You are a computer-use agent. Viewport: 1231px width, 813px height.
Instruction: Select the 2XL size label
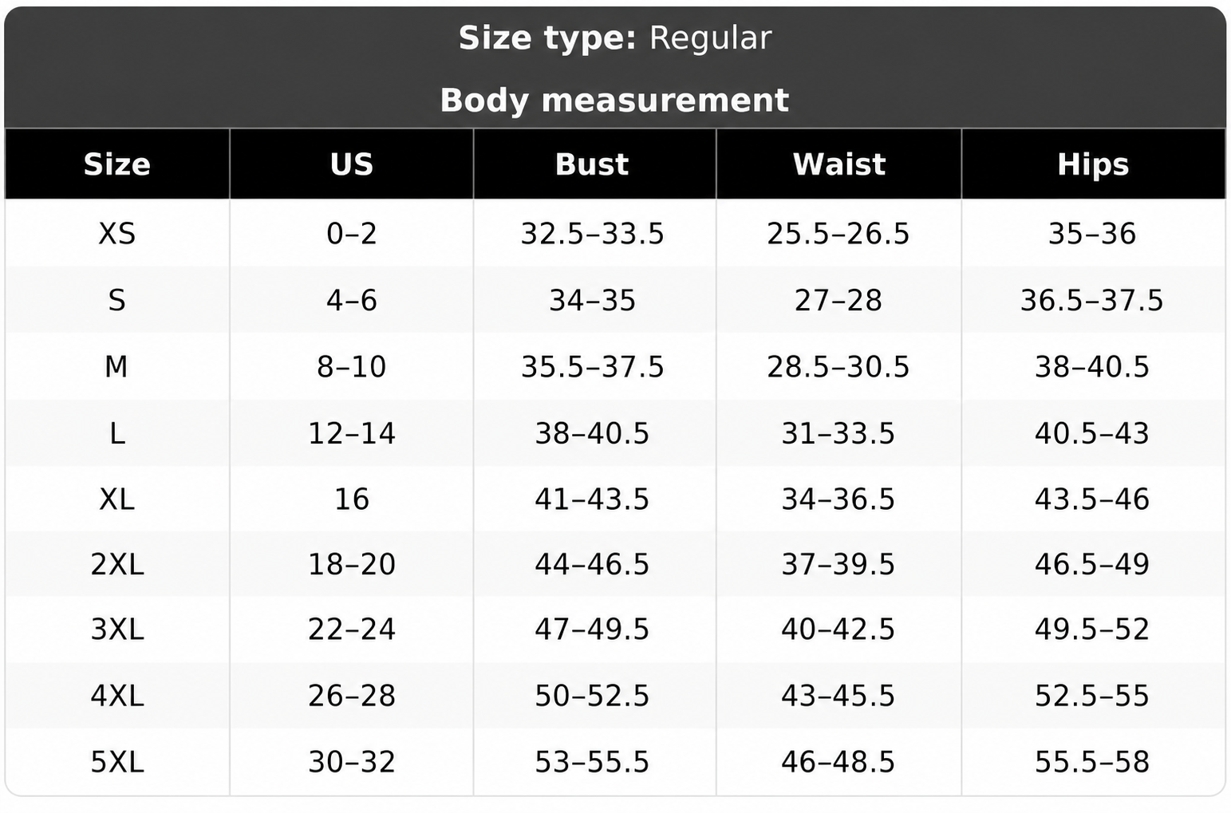117,564
